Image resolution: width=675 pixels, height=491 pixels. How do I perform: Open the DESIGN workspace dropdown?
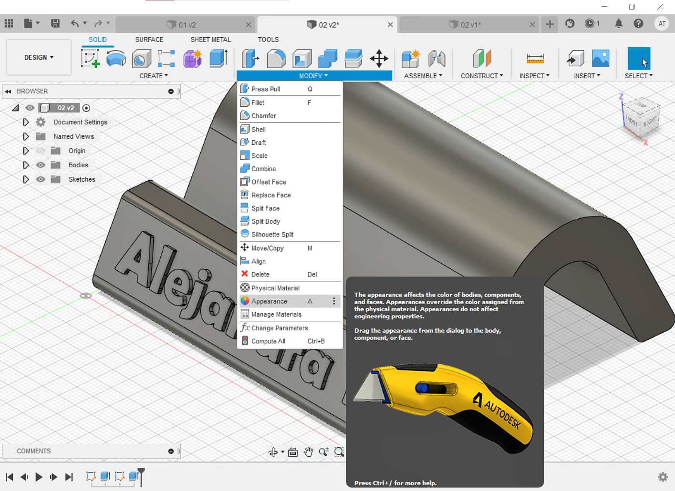tap(39, 57)
